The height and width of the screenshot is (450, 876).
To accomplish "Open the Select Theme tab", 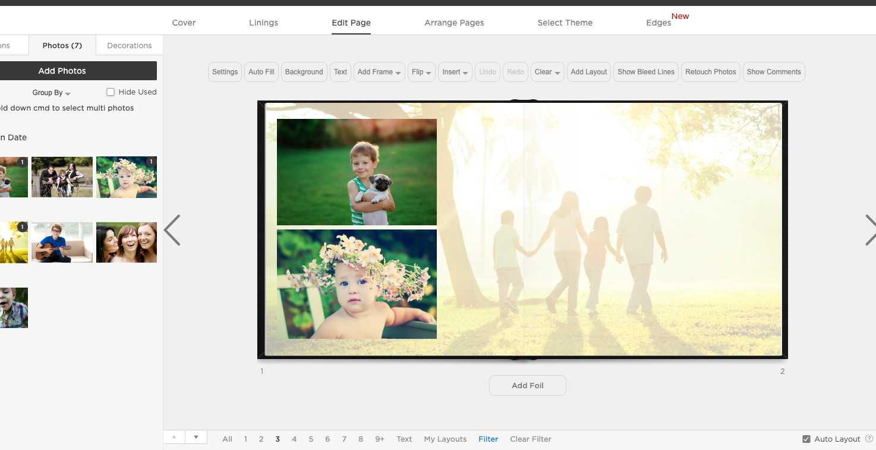I will pos(565,23).
